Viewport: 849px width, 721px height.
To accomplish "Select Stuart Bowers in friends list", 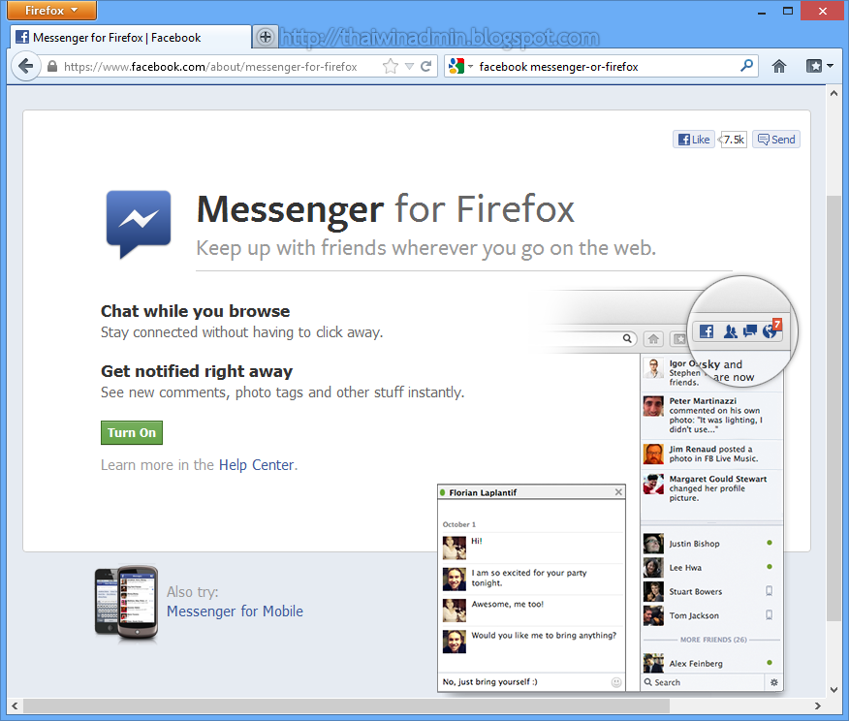I will [712, 592].
